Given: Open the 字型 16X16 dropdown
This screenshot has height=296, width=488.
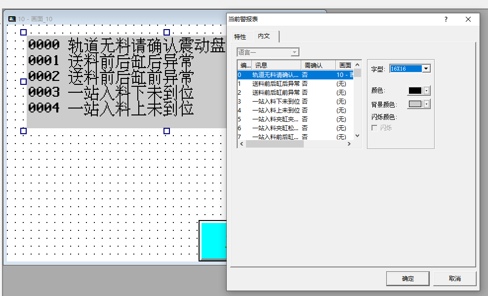Looking at the screenshot, I should (x=426, y=69).
